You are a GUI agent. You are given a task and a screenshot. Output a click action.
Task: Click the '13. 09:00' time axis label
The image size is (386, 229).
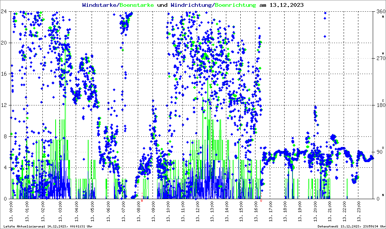coord(153,211)
